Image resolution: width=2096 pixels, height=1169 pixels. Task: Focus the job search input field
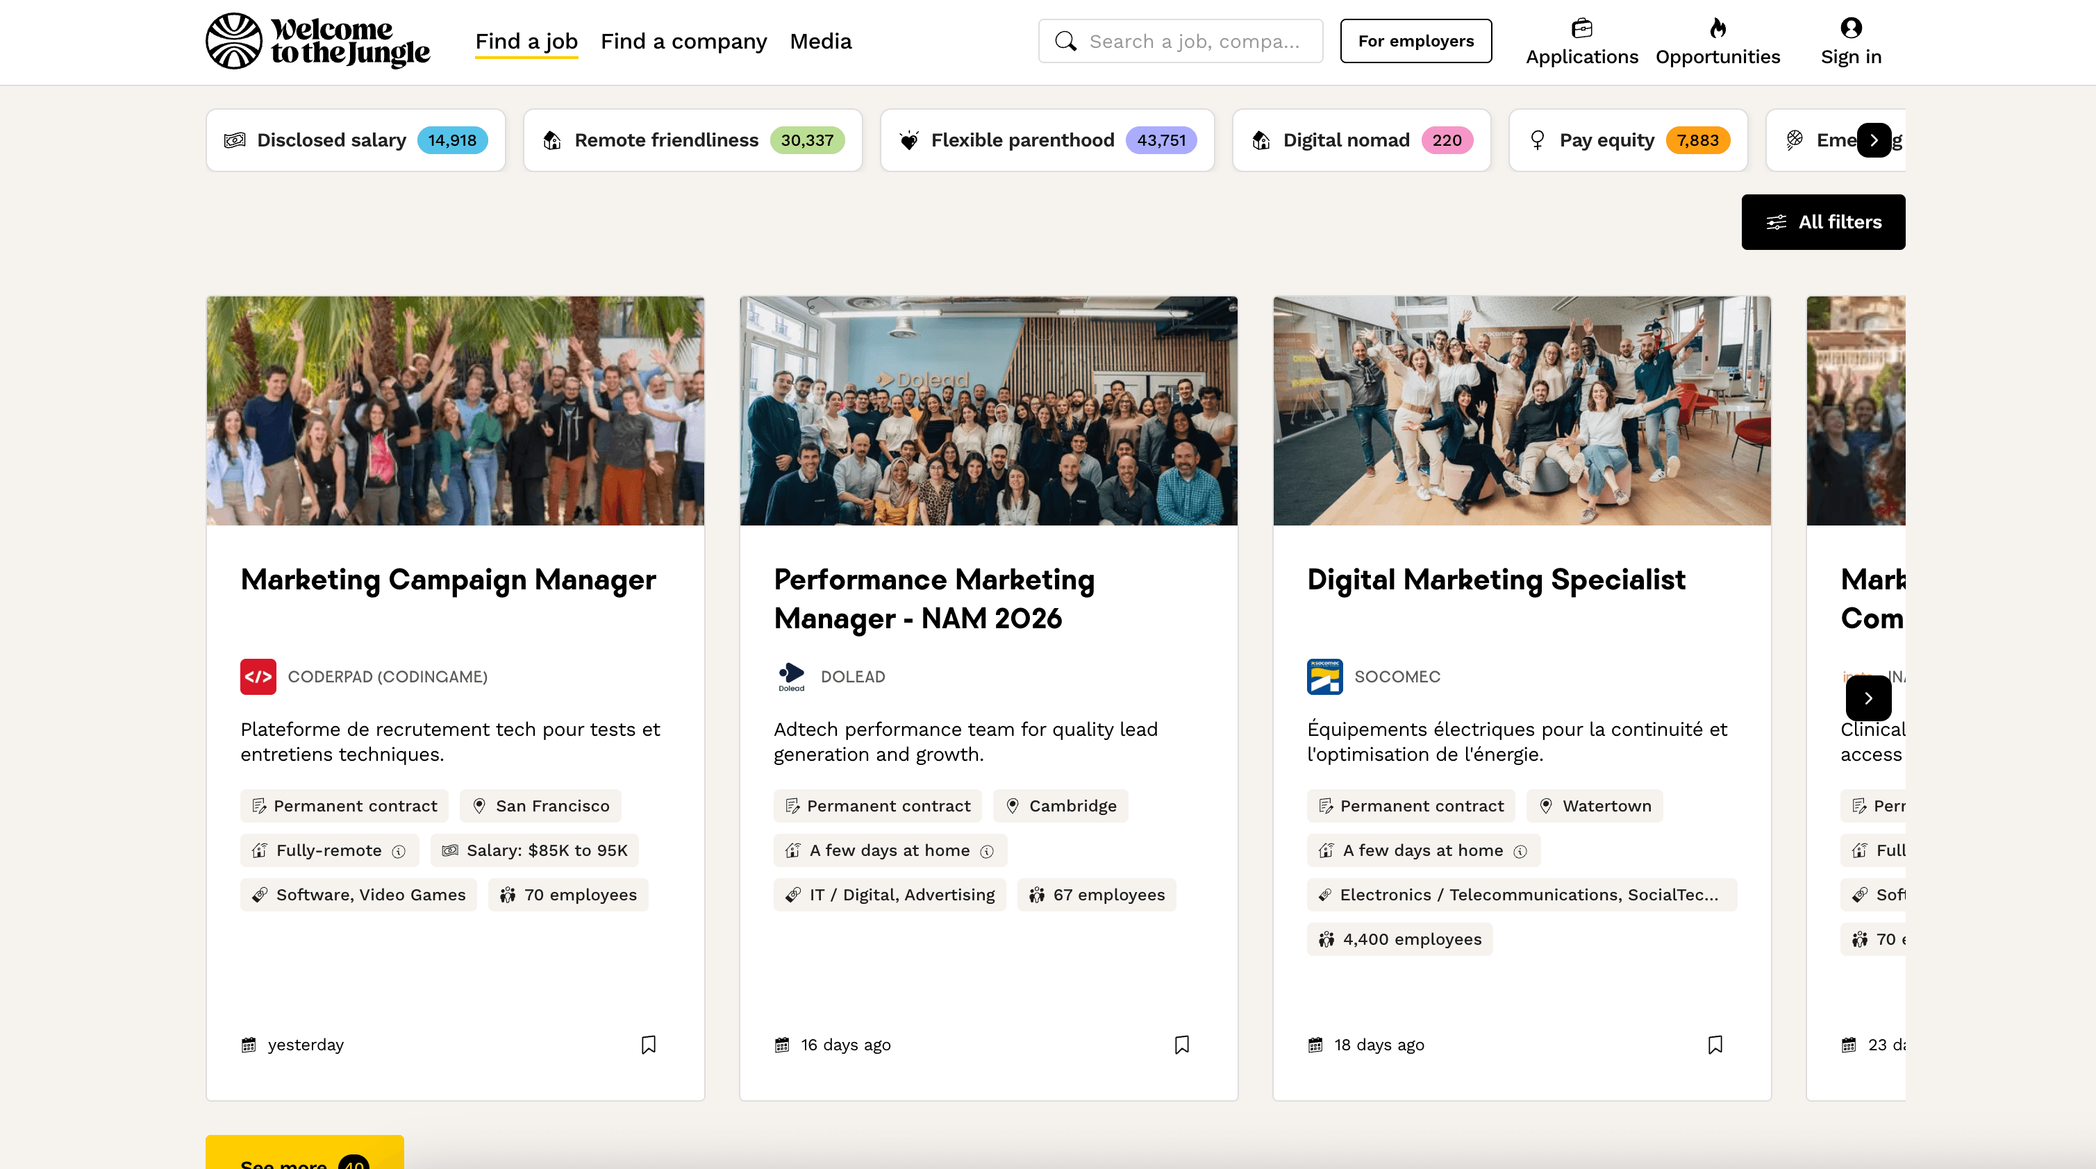1193,41
